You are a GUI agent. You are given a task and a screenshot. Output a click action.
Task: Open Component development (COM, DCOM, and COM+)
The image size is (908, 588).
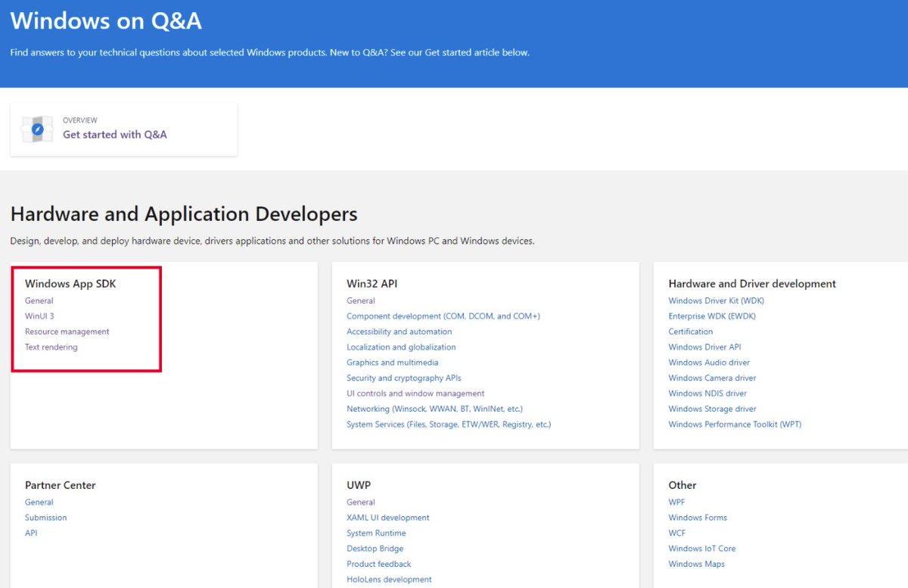tap(443, 316)
